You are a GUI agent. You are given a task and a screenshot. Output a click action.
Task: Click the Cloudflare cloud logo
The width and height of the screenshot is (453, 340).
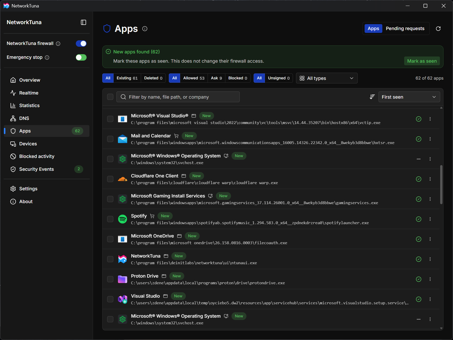123,179
